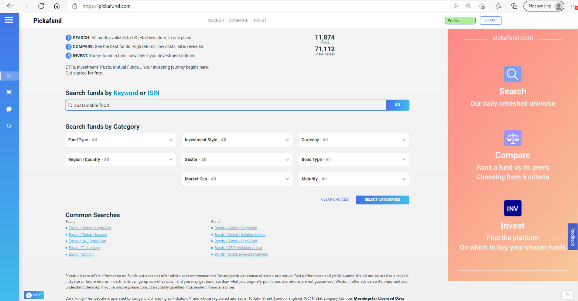Open Bonds / Global / Corporate link

click(236, 228)
